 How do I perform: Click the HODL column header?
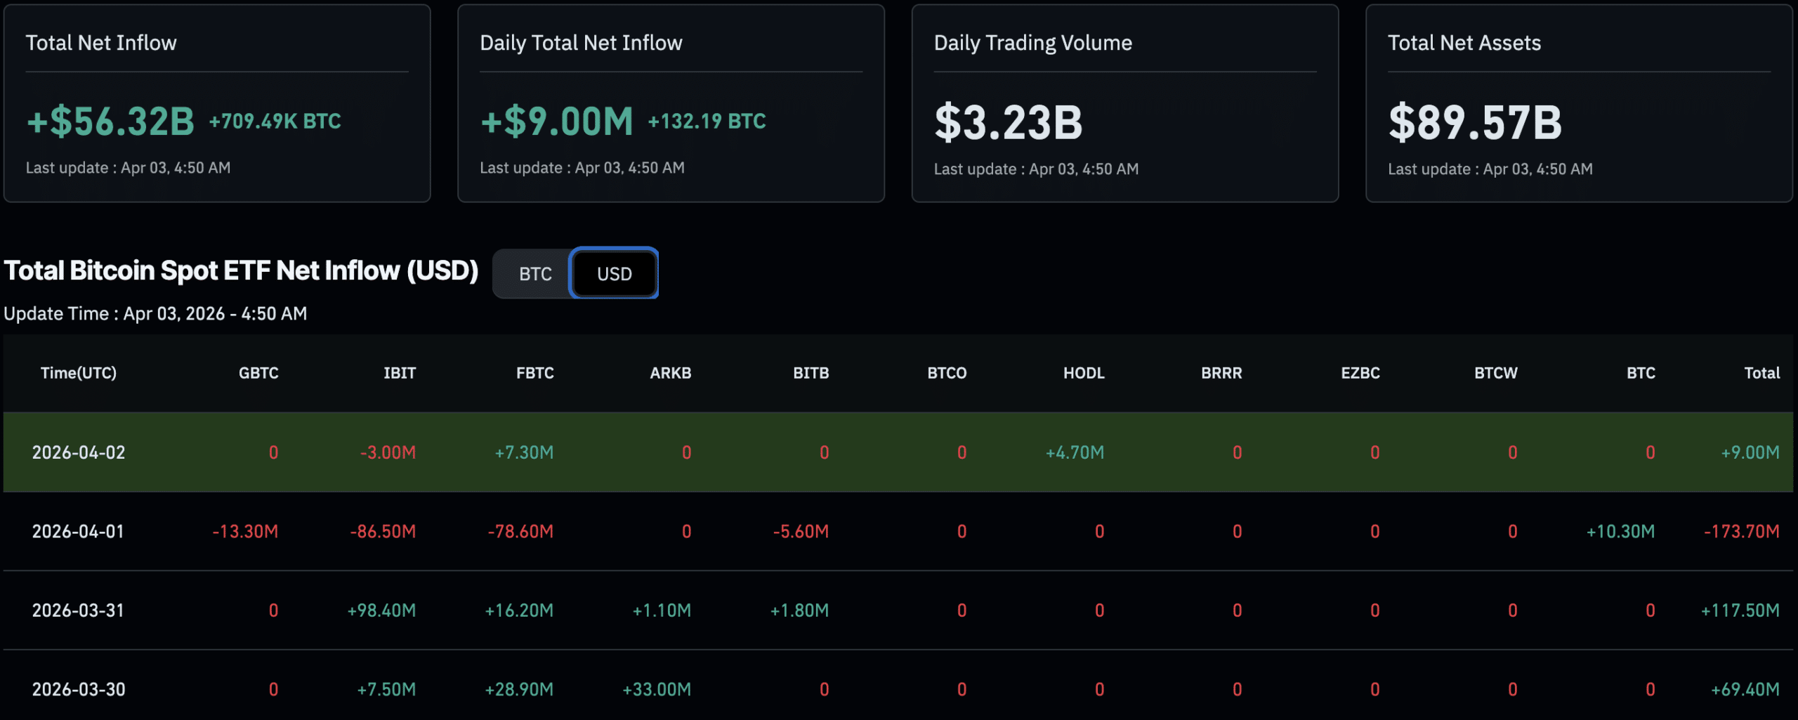click(1084, 373)
